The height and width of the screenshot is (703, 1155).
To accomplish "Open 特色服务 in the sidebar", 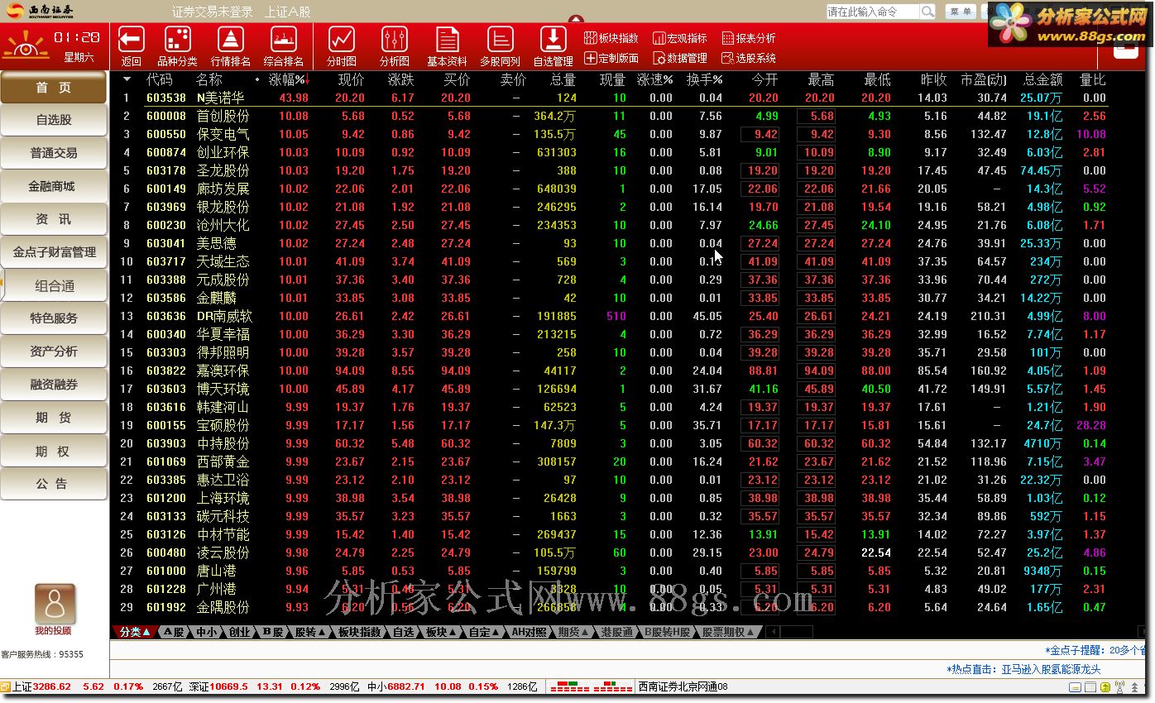I will (x=54, y=318).
